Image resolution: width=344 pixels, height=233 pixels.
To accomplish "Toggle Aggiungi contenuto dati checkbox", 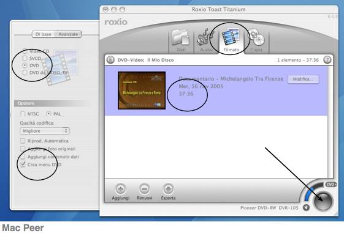I will point(23,157).
